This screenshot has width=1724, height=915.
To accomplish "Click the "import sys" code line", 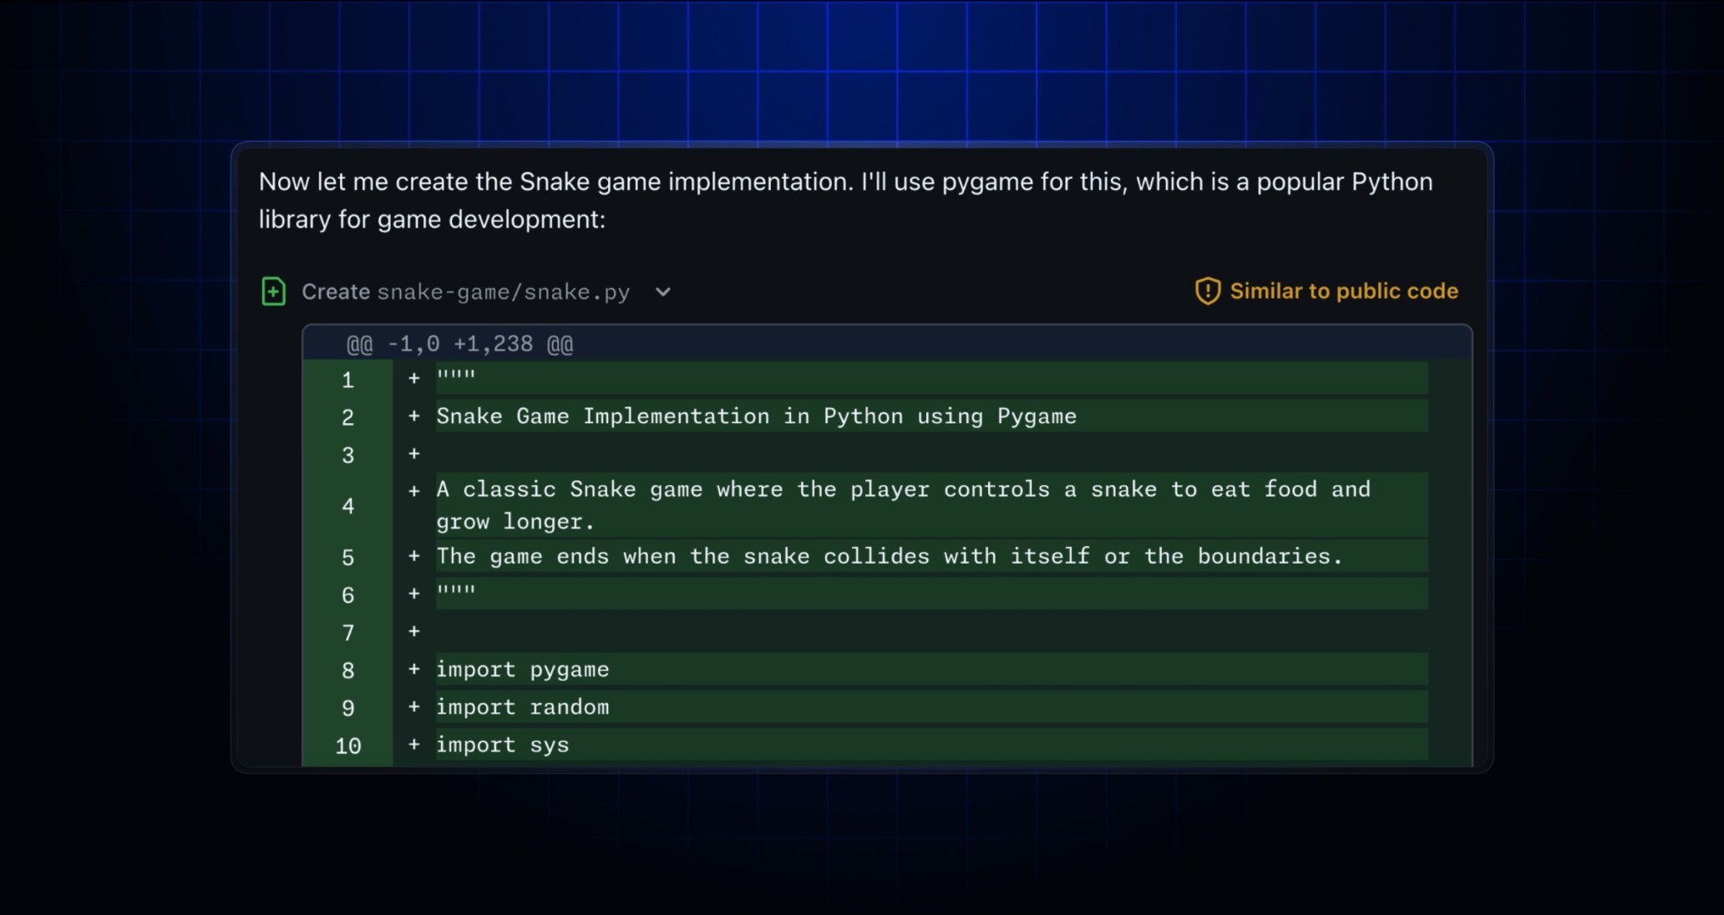I will [x=502, y=745].
